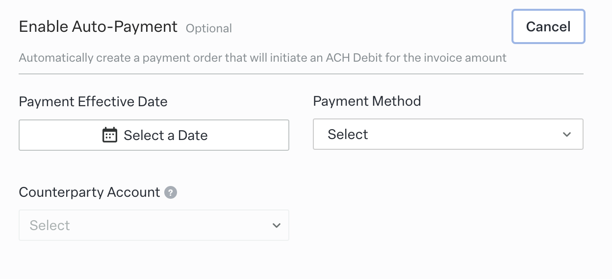Viewport: 612px width, 279px height.
Task: Click the Counterparty Account field label
Action: pos(89,192)
